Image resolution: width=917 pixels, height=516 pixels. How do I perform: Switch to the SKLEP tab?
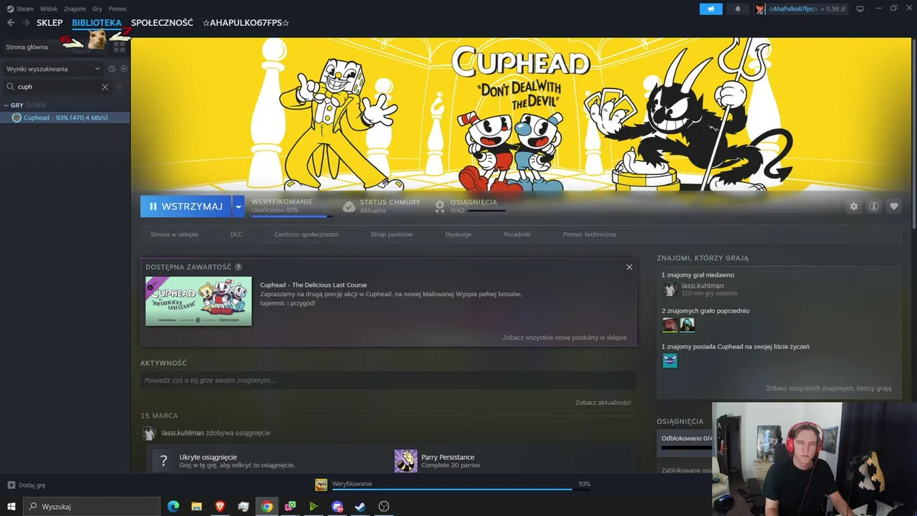50,23
